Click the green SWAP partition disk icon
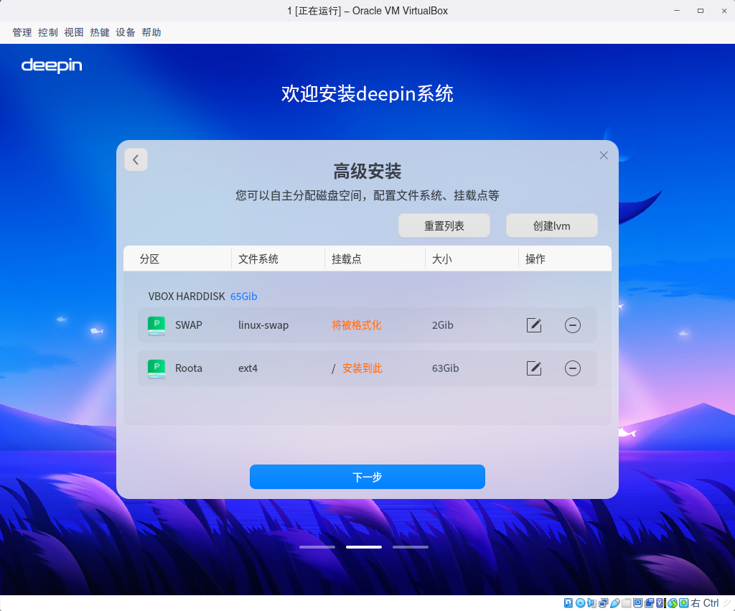735x611 pixels. [x=156, y=325]
